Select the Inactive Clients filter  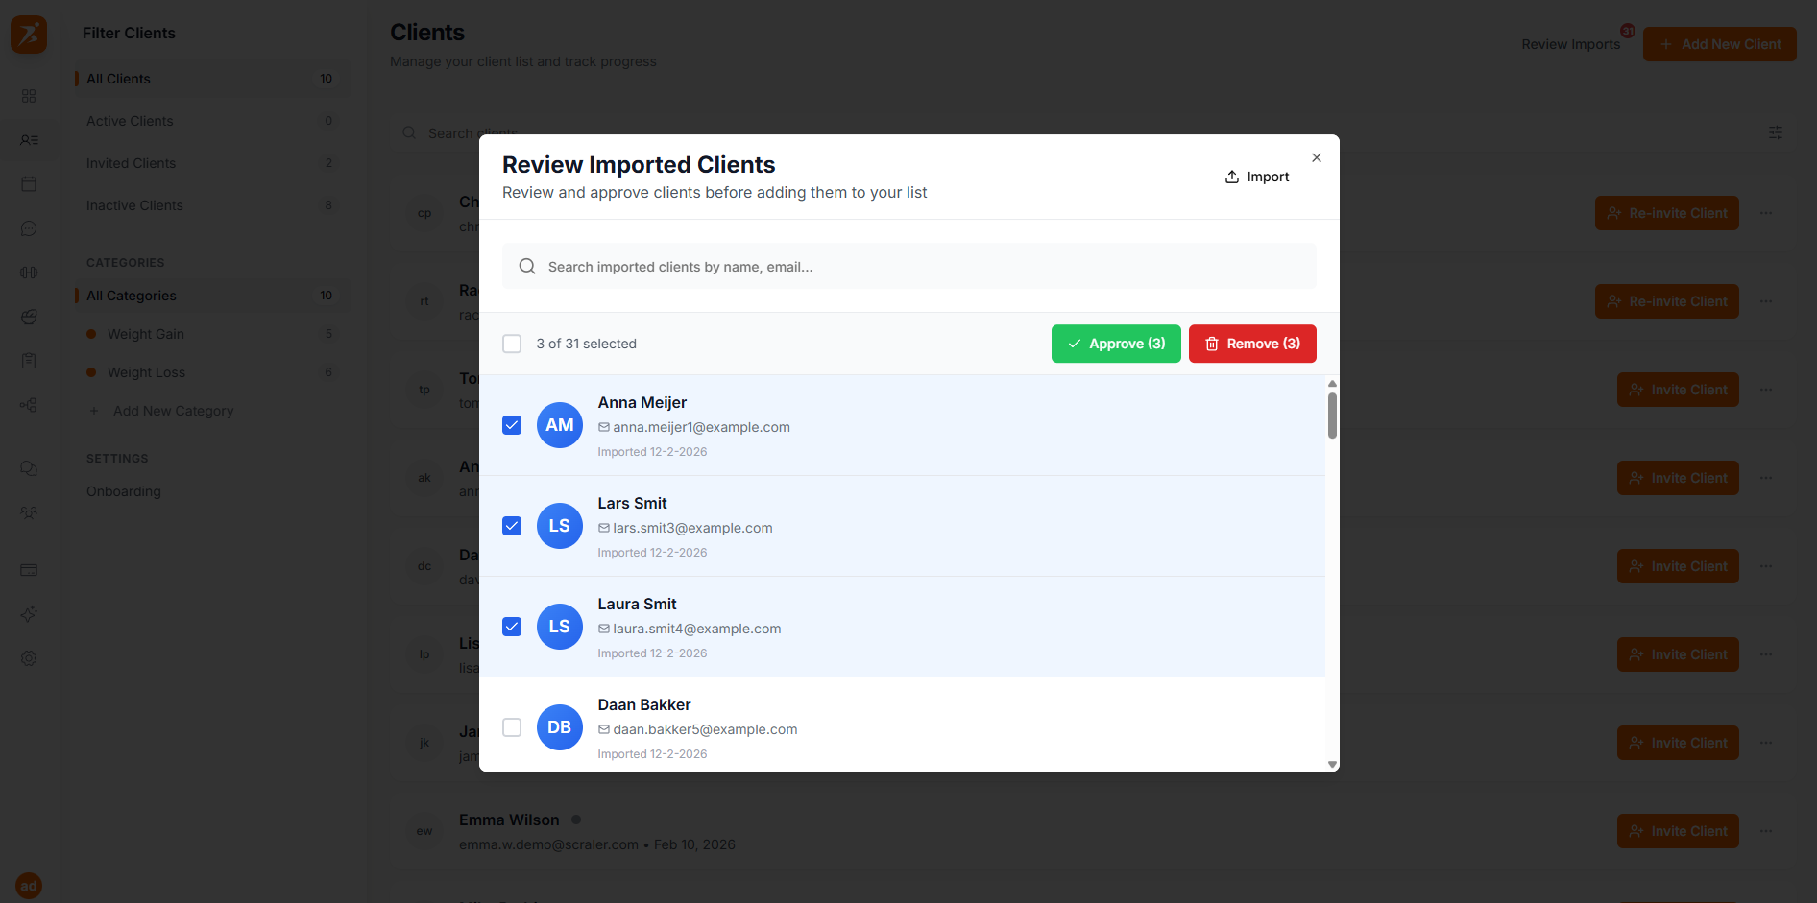click(x=211, y=204)
